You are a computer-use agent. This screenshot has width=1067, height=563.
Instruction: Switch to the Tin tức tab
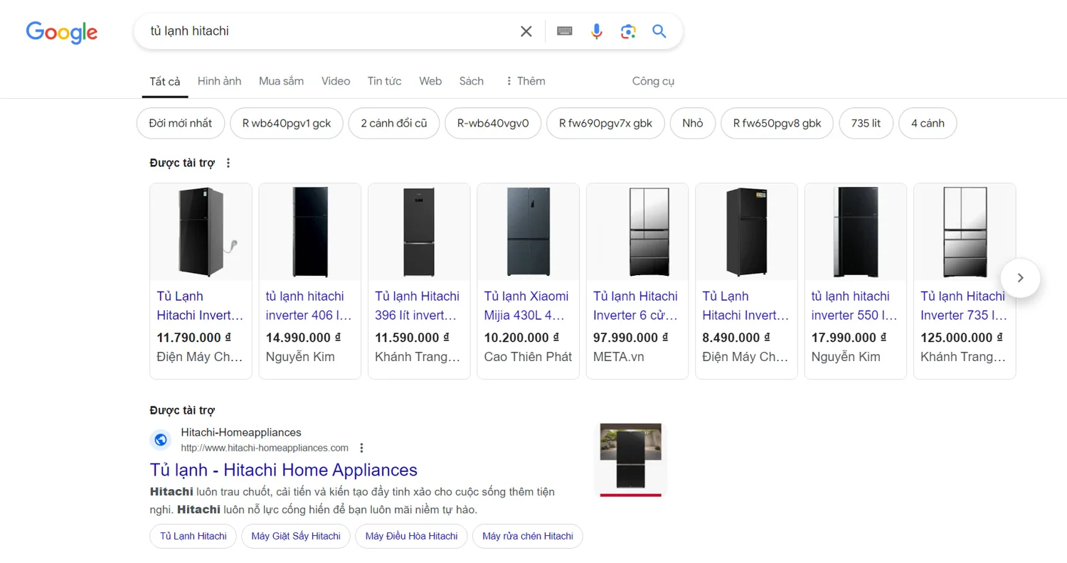point(384,81)
